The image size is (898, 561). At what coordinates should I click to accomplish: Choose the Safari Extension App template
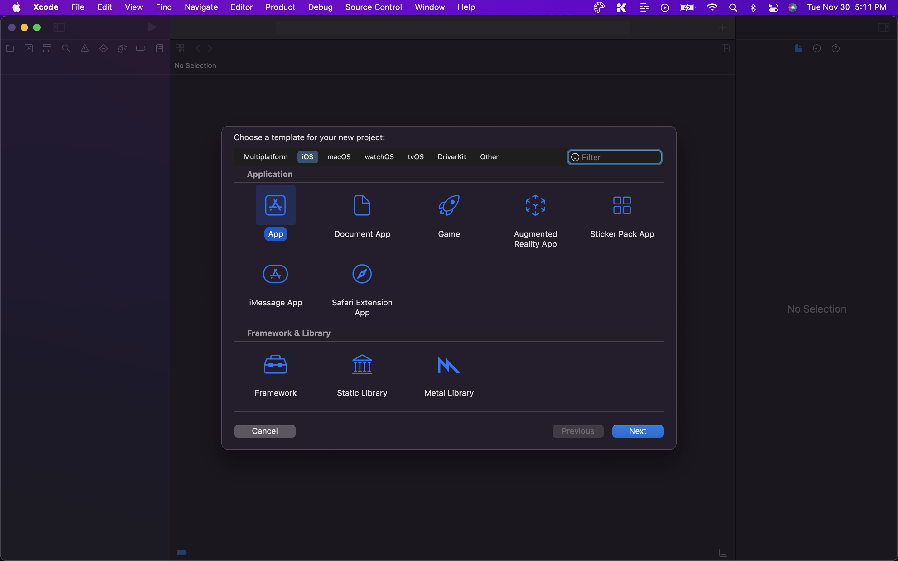pos(362,274)
